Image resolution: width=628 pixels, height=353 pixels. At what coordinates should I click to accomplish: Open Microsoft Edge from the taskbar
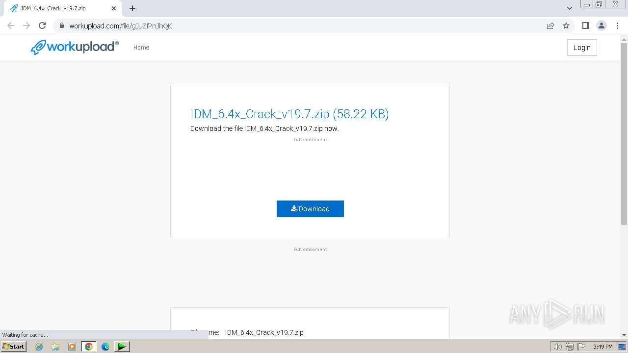pyautogui.click(x=105, y=347)
